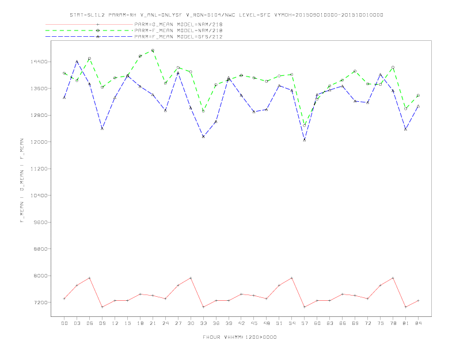The height and width of the screenshot is (352, 456).
Task: Click x-axis forecast hour label 33
Action: (204, 323)
